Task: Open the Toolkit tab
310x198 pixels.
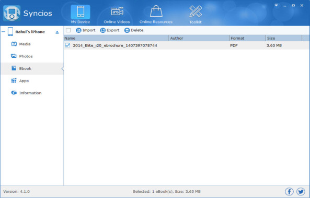Action: tap(196, 15)
